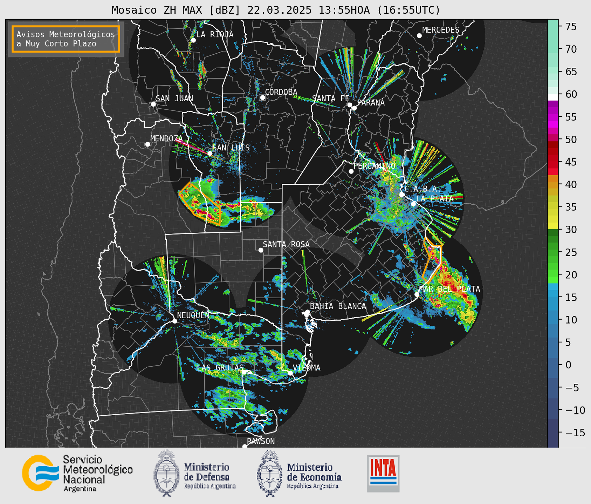Click the Avisos Meteorológicos a Muy Corto Plazo legend box
Image resolution: width=591 pixels, height=504 pixels.
(66, 39)
